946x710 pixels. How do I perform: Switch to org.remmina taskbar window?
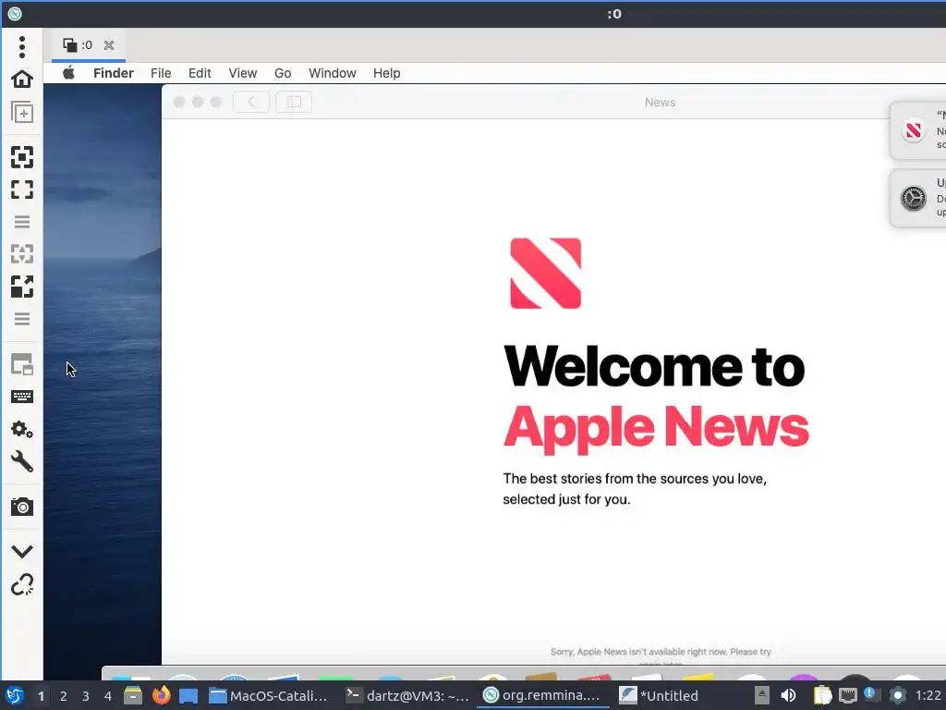(543, 695)
